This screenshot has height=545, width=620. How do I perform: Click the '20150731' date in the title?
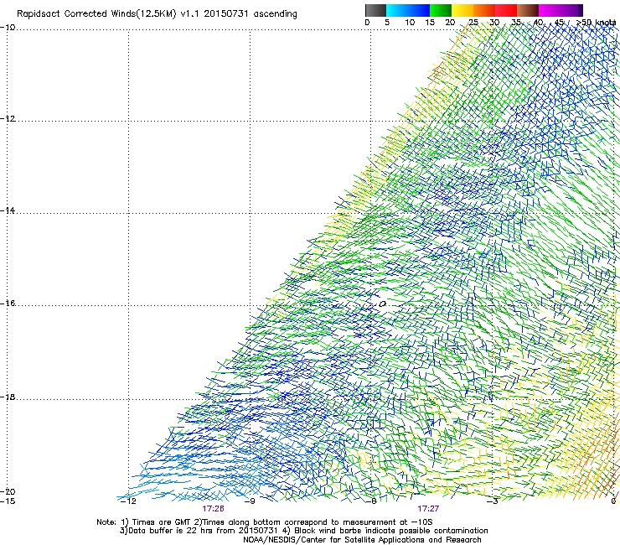tap(225, 14)
